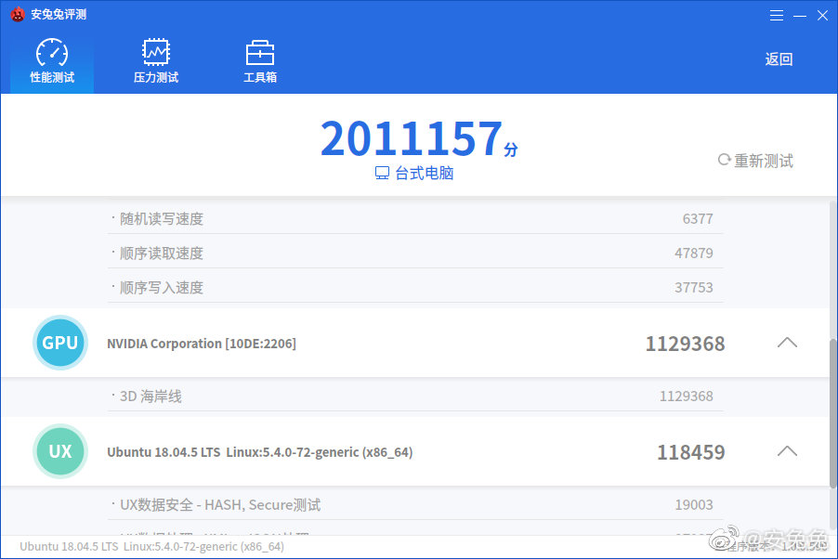Viewport: 838px width, 559px height.
Task: Click the HASH test value 19003
Action: pyautogui.click(x=694, y=504)
